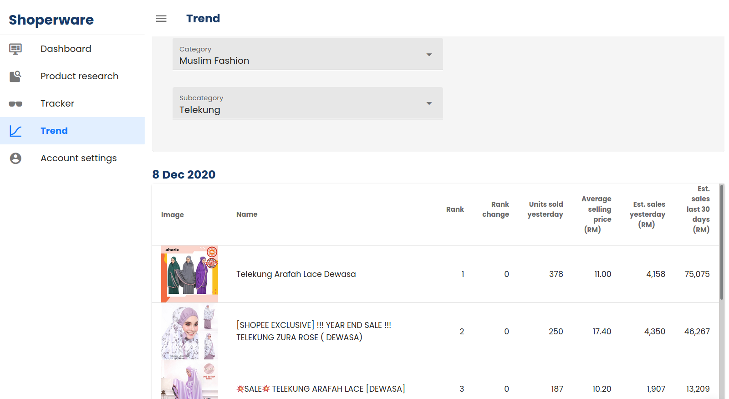
Task: Click 30-day sales value 13,209
Action: click(698, 389)
